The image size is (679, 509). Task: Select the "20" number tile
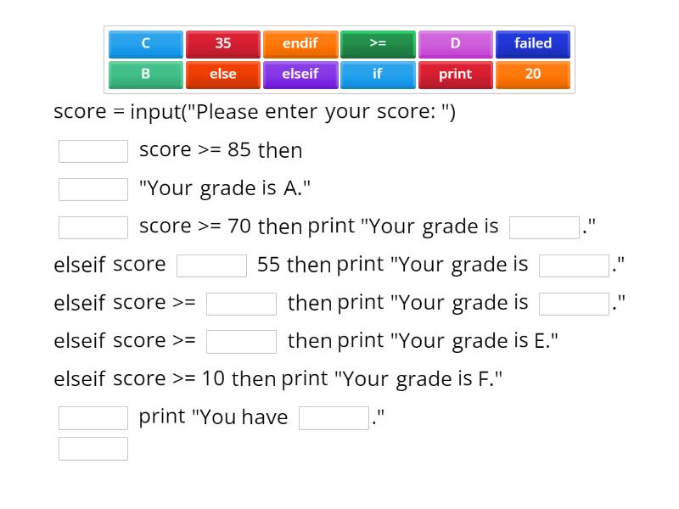[x=533, y=75]
